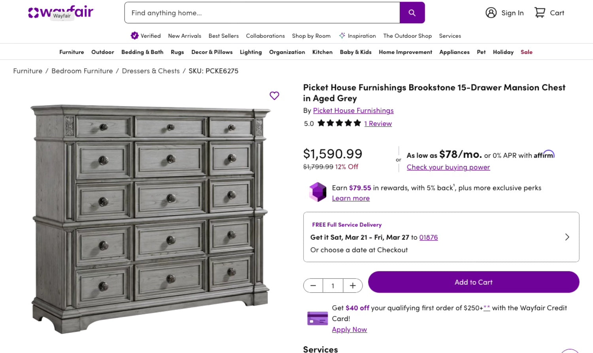Click the 1 Review link
The height and width of the screenshot is (353, 593).
(378, 123)
